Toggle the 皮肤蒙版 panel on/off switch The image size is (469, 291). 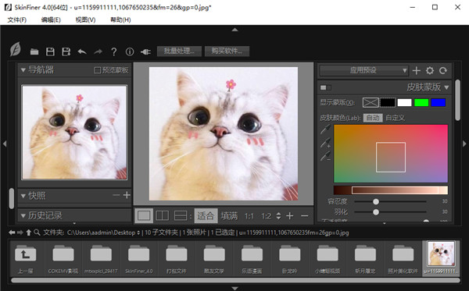(x=326, y=87)
